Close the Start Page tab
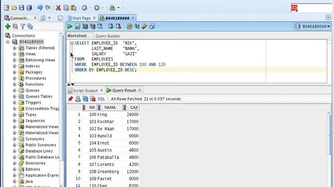 click(x=94, y=18)
